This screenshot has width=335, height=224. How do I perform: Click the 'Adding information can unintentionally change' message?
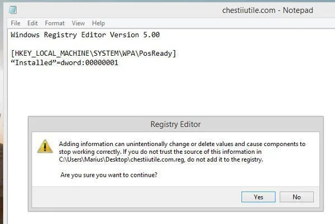point(182,144)
